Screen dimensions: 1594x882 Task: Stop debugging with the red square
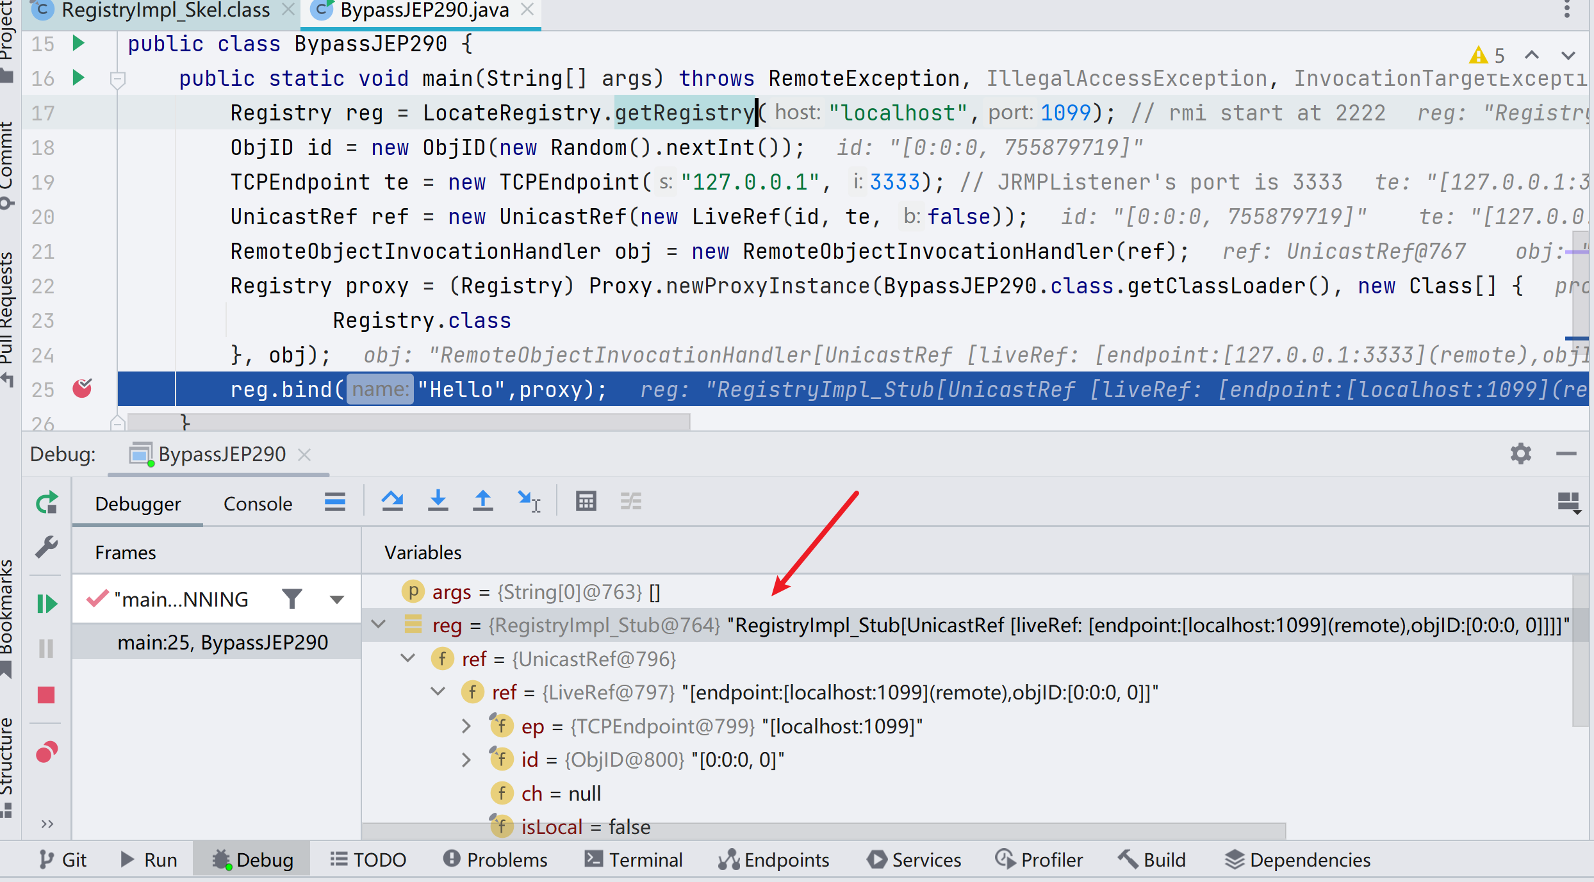pyautogui.click(x=46, y=695)
